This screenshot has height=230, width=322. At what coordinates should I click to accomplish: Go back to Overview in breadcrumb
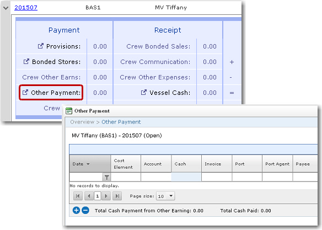[82, 122]
